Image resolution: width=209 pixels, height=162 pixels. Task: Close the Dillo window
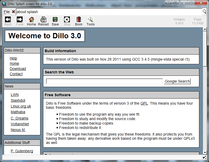(x=201, y=3)
